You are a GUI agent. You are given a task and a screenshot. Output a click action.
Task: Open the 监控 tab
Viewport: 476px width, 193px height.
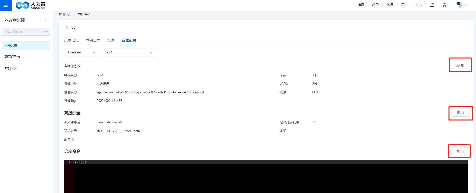click(111, 40)
